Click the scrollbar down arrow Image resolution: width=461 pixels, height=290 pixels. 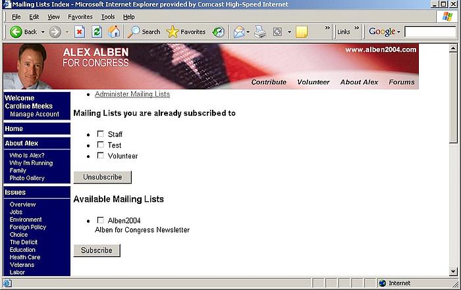(x=453, y=272)
